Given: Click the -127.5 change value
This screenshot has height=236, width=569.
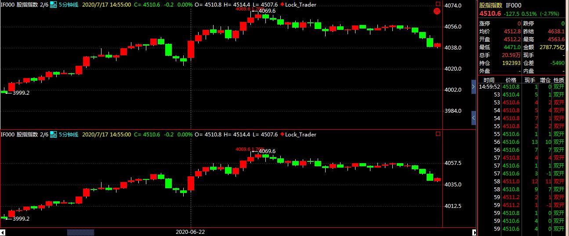Looking at the screenshot, I should tap(512, 13).
